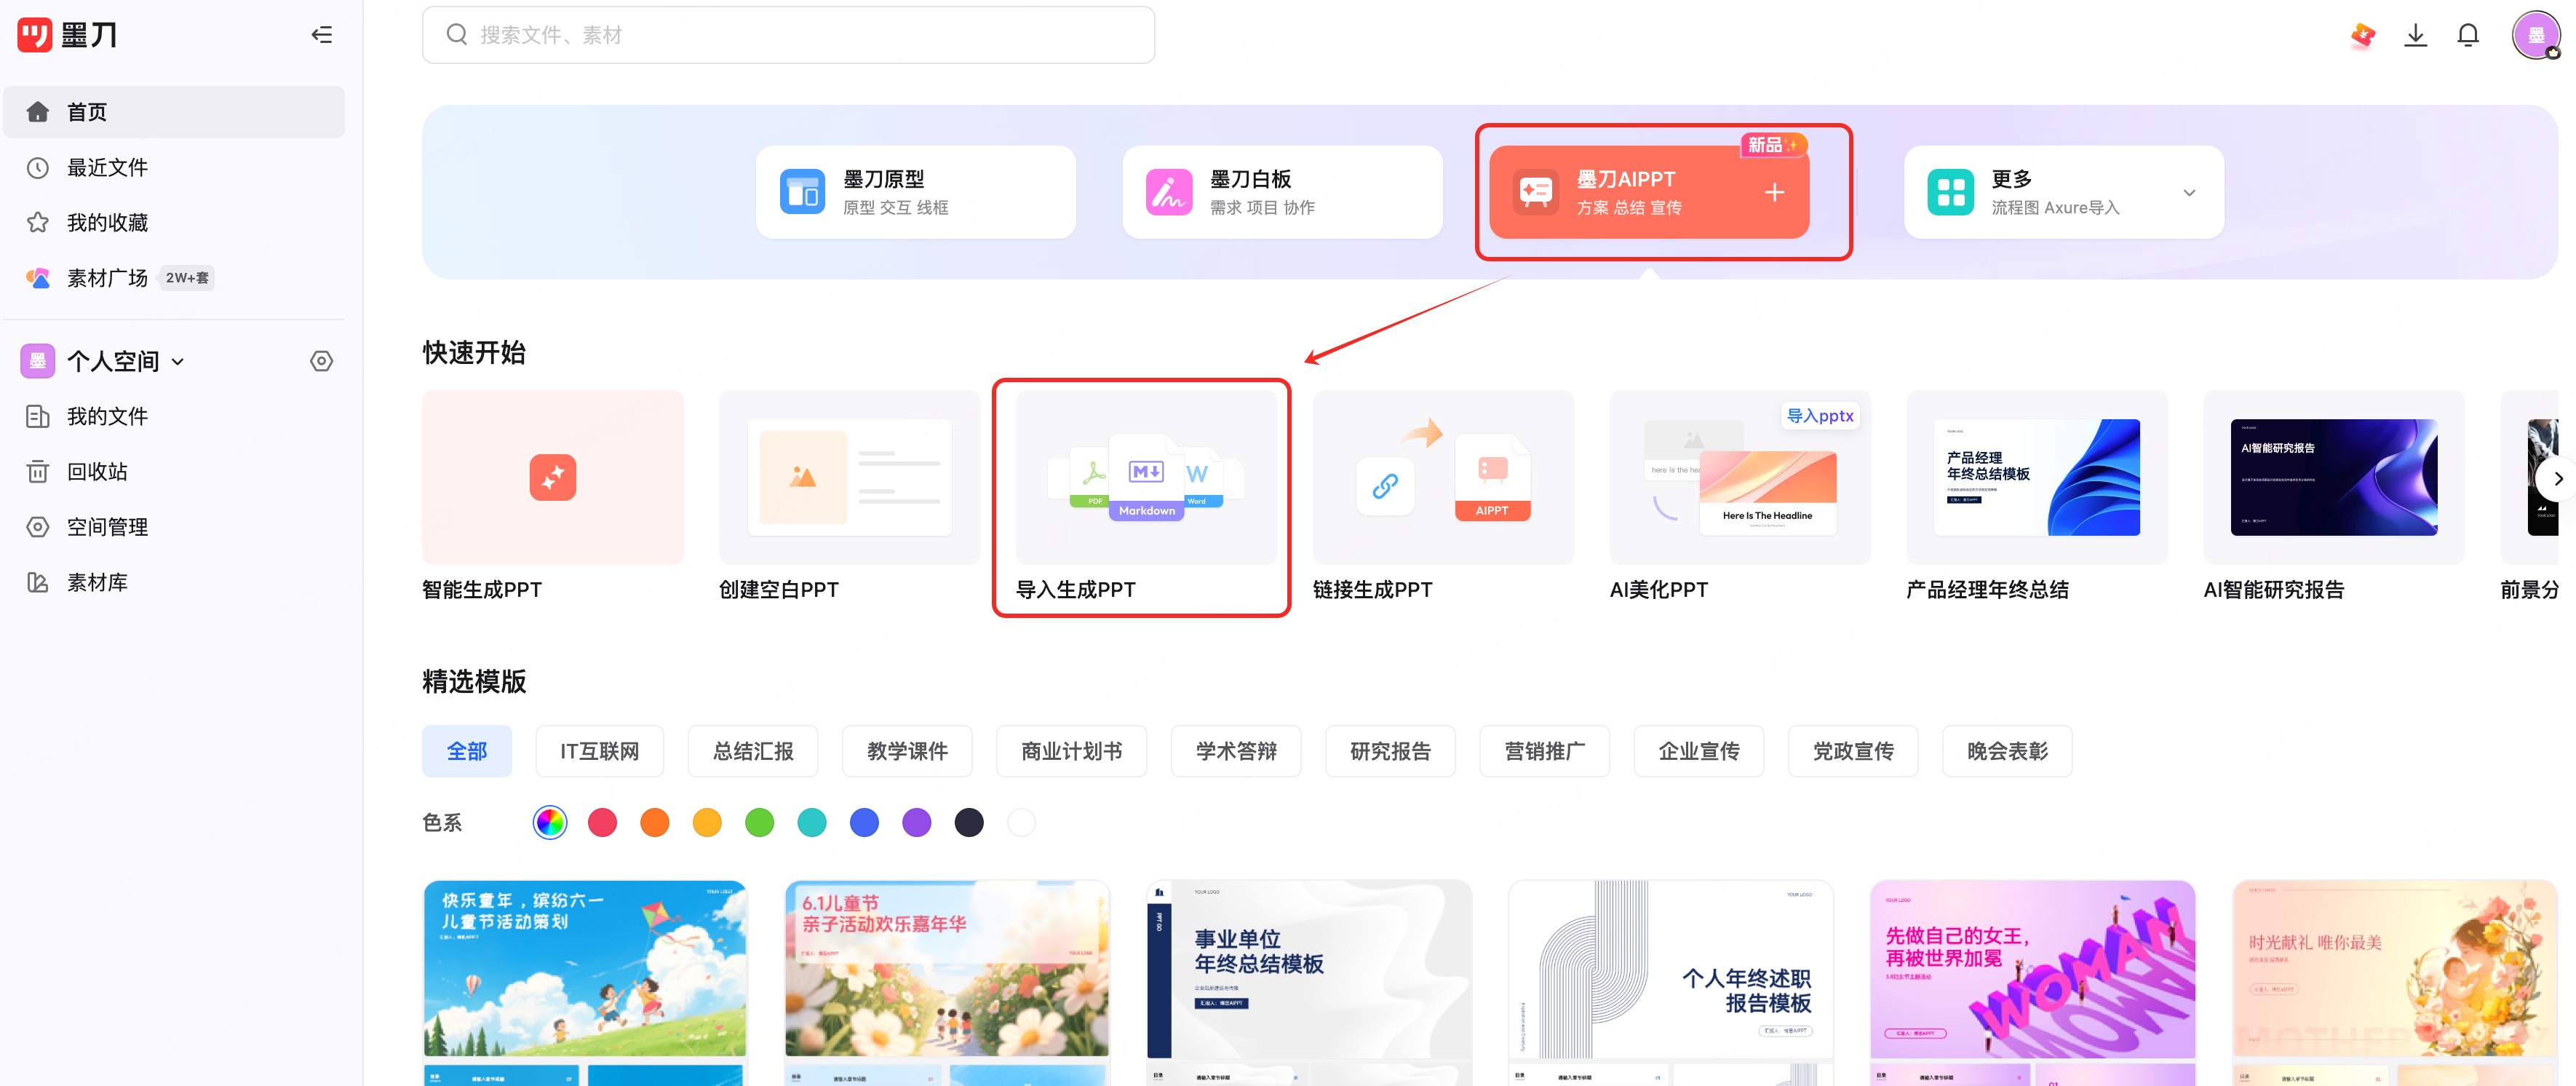Select the 教学课件 tab
Viewport: 2576px width, 1086px height.
point(907,751)
